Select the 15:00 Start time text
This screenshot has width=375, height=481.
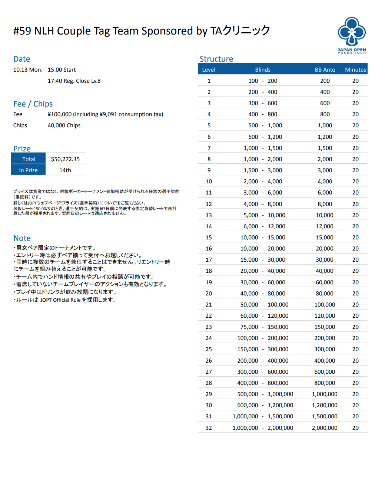click(x=62, y=70)
